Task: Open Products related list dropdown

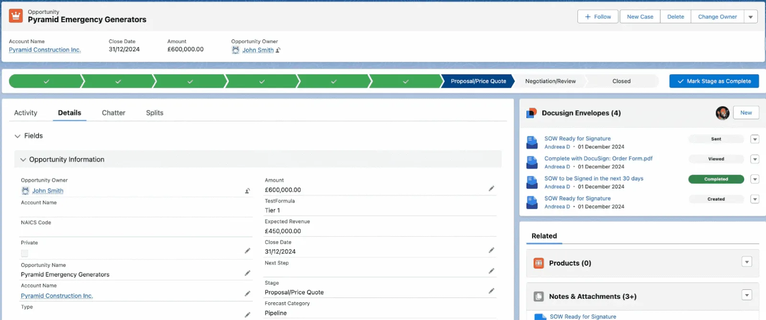Action: [x=747, y=262]
